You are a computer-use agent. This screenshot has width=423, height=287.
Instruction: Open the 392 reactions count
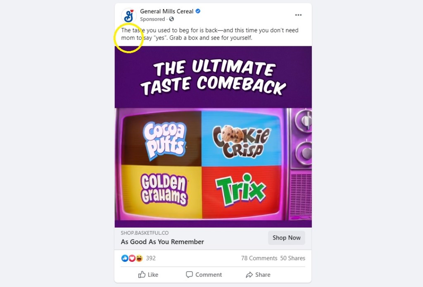tap(150, 258)
